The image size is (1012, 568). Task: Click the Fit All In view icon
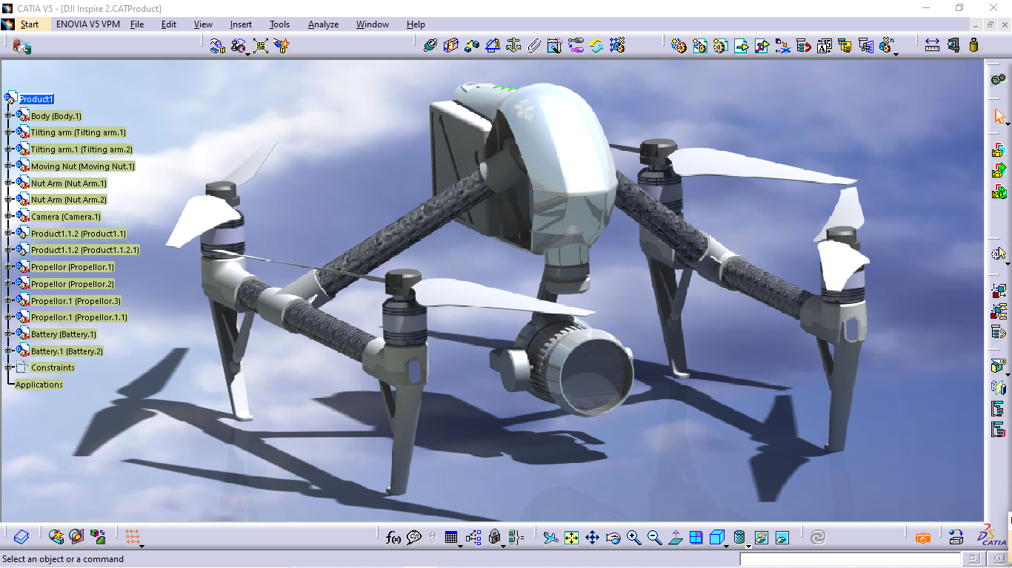[571, 538]
